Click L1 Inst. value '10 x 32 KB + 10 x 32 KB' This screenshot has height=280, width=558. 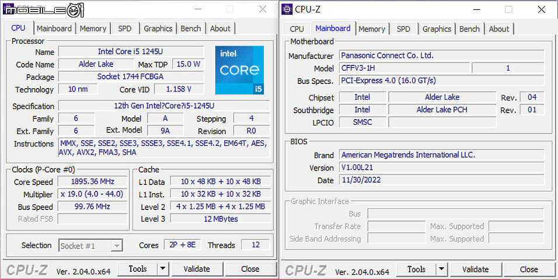coord(221,194)
